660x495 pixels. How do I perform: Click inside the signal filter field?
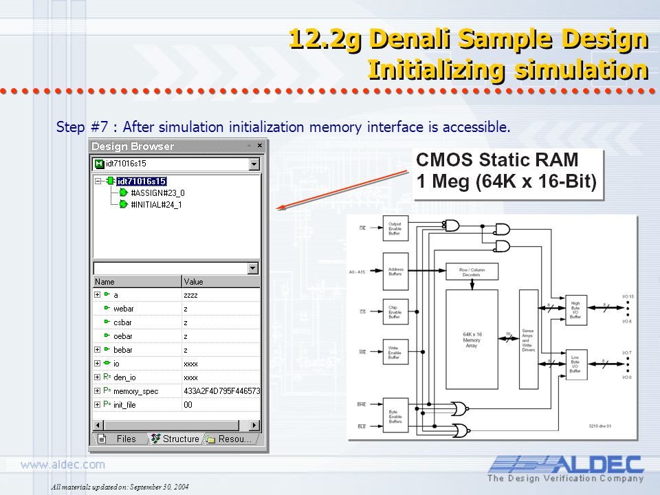pyautogui.click(x=171, y=268)
